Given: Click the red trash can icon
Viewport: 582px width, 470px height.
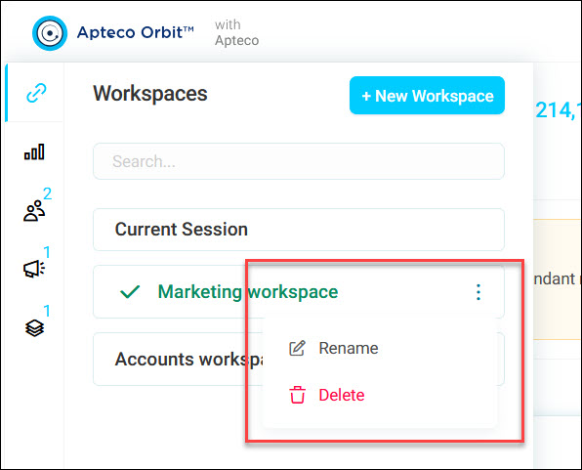Looking at the screenshot, I should tap(297, 395).
